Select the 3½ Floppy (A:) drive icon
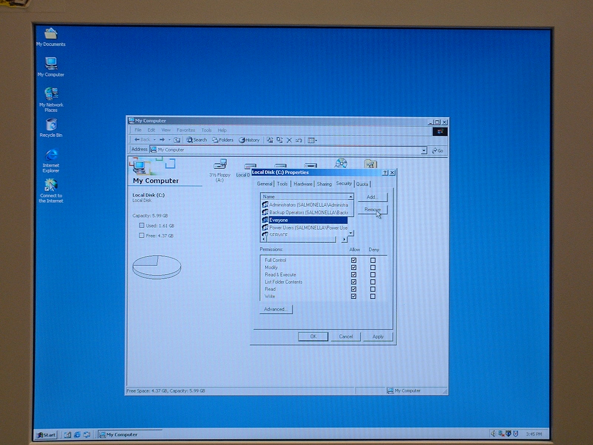The width and height of the screenshot is (593, 445). [x=220, y=165]
